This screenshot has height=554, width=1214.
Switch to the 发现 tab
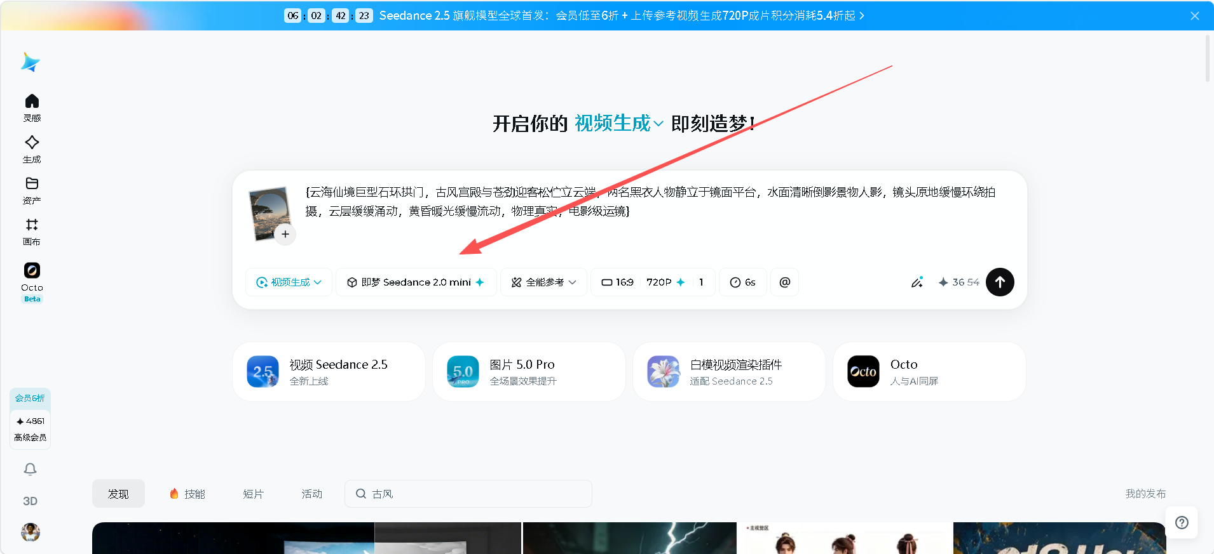point(118,494)
